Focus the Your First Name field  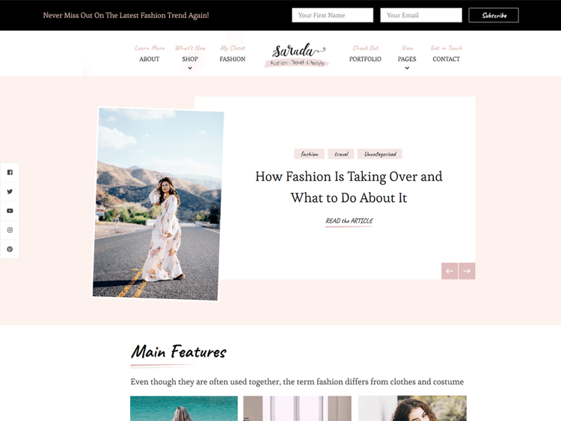pyautogui.click(x=332, y=16)
